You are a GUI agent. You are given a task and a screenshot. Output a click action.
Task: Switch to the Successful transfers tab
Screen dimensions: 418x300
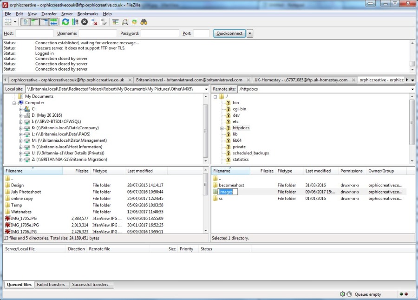[91, 285]
